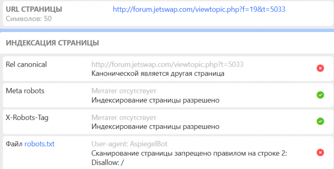This screenshot has height=169, width=334.
Task: Click the Символов: 50 character count label
Action: 29,19
